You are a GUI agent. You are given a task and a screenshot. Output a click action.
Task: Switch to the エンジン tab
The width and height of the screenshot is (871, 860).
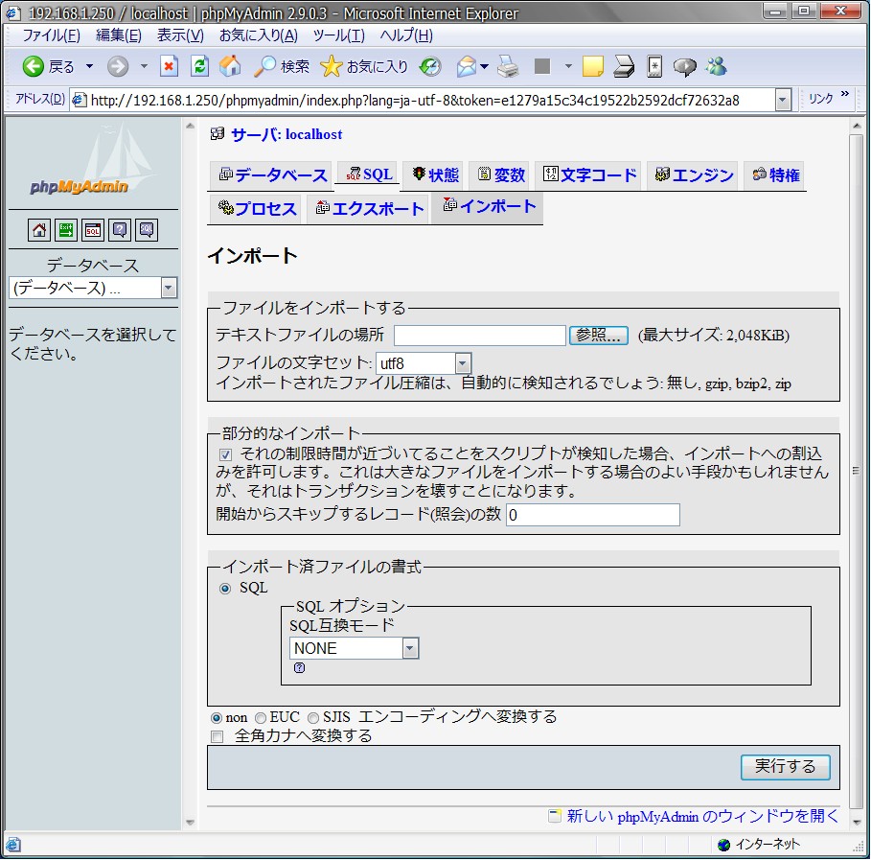(x=693, y=175)
